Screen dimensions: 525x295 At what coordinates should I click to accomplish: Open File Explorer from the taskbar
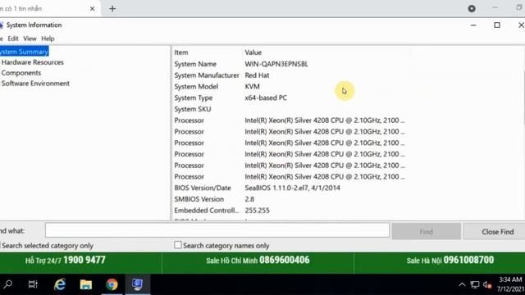coord(85,284)
